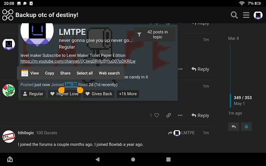Open the Regular badge
This screenshot has height=166, width=266.
pyautogui.click(x=33, y=94)
